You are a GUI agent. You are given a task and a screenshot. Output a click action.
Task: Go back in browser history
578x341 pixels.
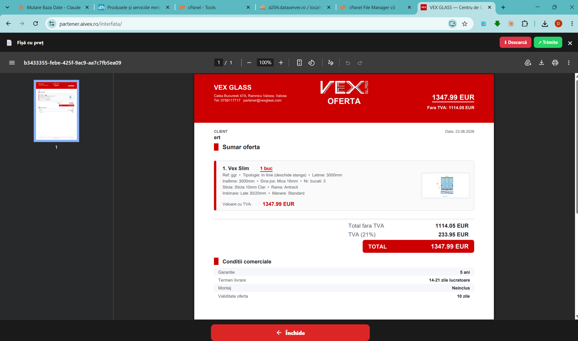tap(8, 24)
